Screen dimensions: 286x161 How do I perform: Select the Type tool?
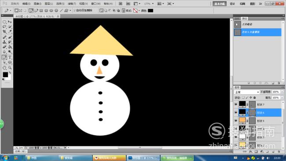[10, 57]
